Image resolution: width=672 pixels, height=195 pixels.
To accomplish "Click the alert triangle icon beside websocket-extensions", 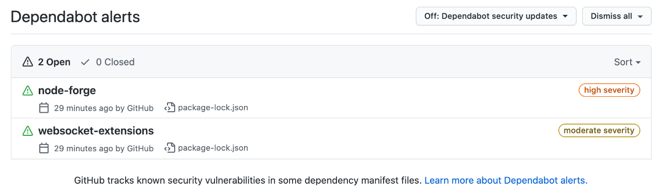I will (27, 131).
